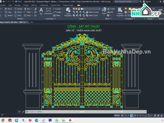The height and width of the screenshot is (123, 164).
Task: Open Microsoft Edge from the taskbar
Action: tap(37, 120)
